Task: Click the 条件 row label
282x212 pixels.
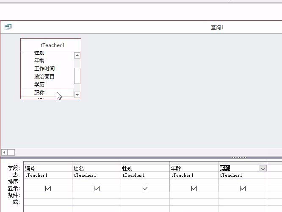Action: 14,195
